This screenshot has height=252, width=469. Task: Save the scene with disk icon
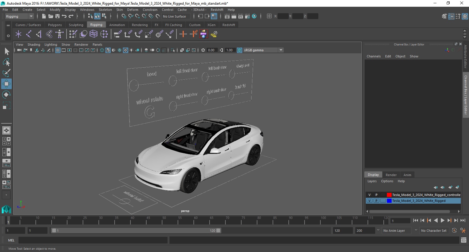(x=57, y=16)
